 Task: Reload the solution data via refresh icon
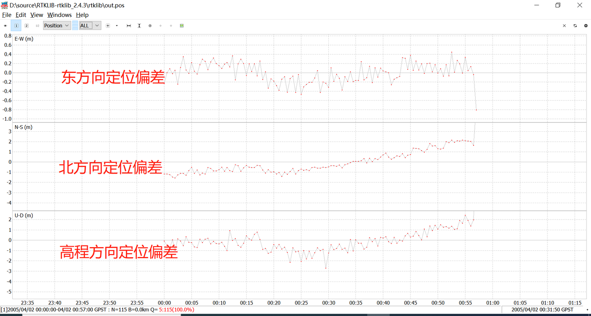[575, 25]
